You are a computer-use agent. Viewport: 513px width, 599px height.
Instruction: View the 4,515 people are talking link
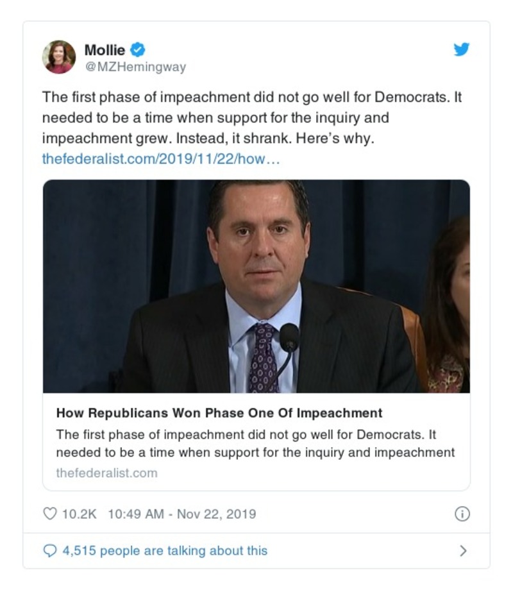164,550
